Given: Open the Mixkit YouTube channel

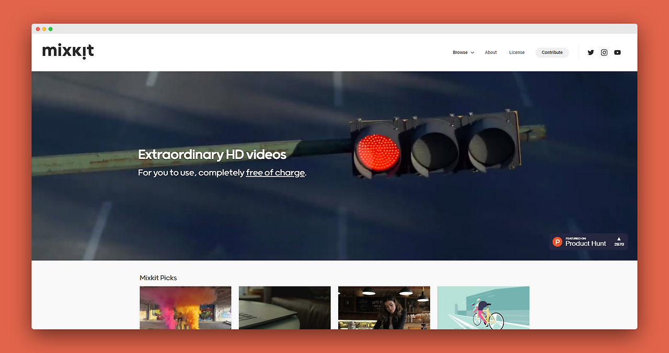Looking at the screenshot, I should (617, 52).
